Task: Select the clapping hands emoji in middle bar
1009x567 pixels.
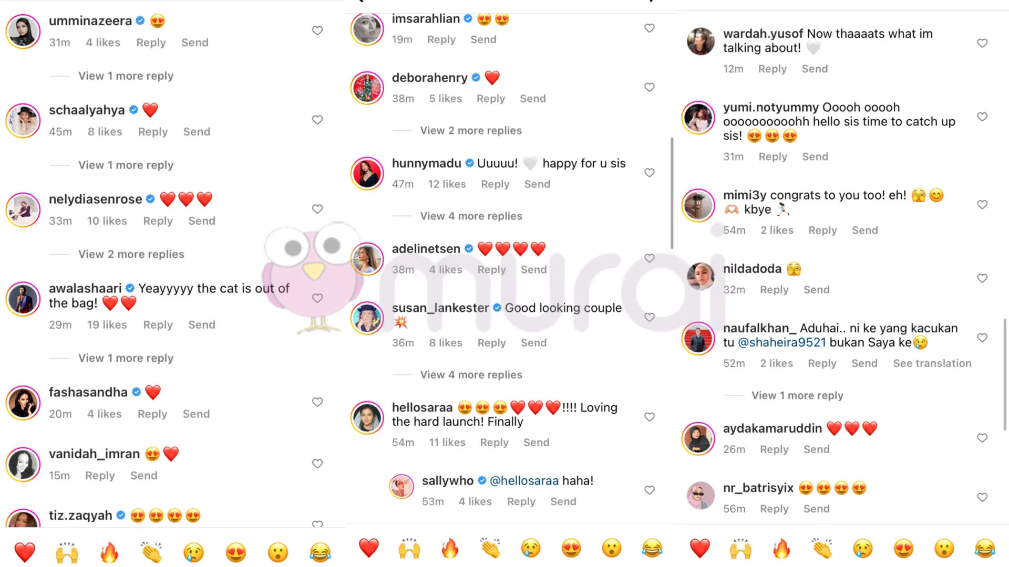Action: tap(490, 549)
